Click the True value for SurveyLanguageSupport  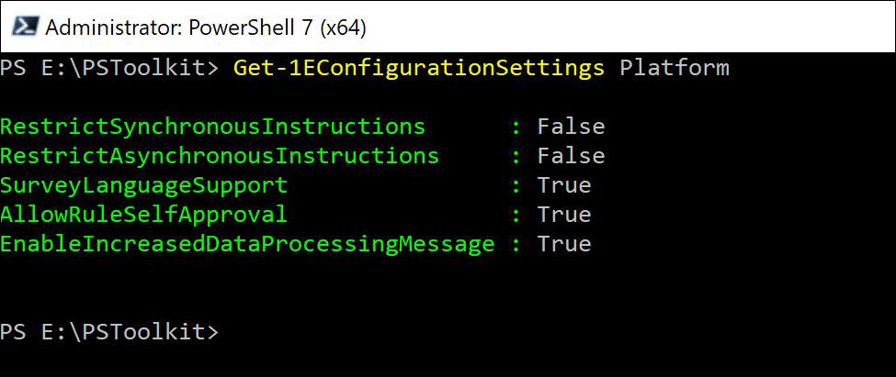click(x=563, y=185)
